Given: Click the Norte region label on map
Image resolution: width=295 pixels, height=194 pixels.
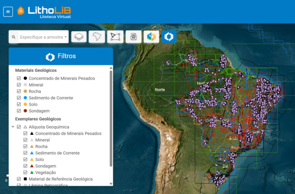Looking at the screenshot, I should [x=160, y=90].
